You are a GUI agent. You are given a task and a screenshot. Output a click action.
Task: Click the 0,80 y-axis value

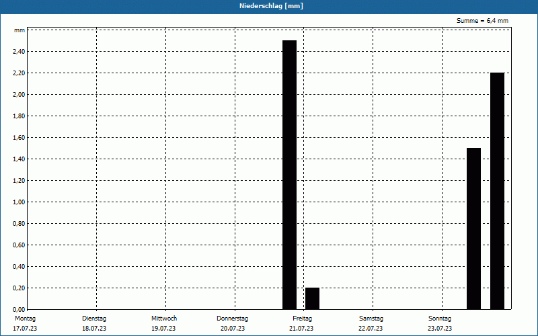[19, 224]
